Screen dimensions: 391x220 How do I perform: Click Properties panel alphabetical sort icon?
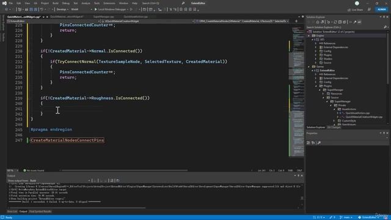313,143
